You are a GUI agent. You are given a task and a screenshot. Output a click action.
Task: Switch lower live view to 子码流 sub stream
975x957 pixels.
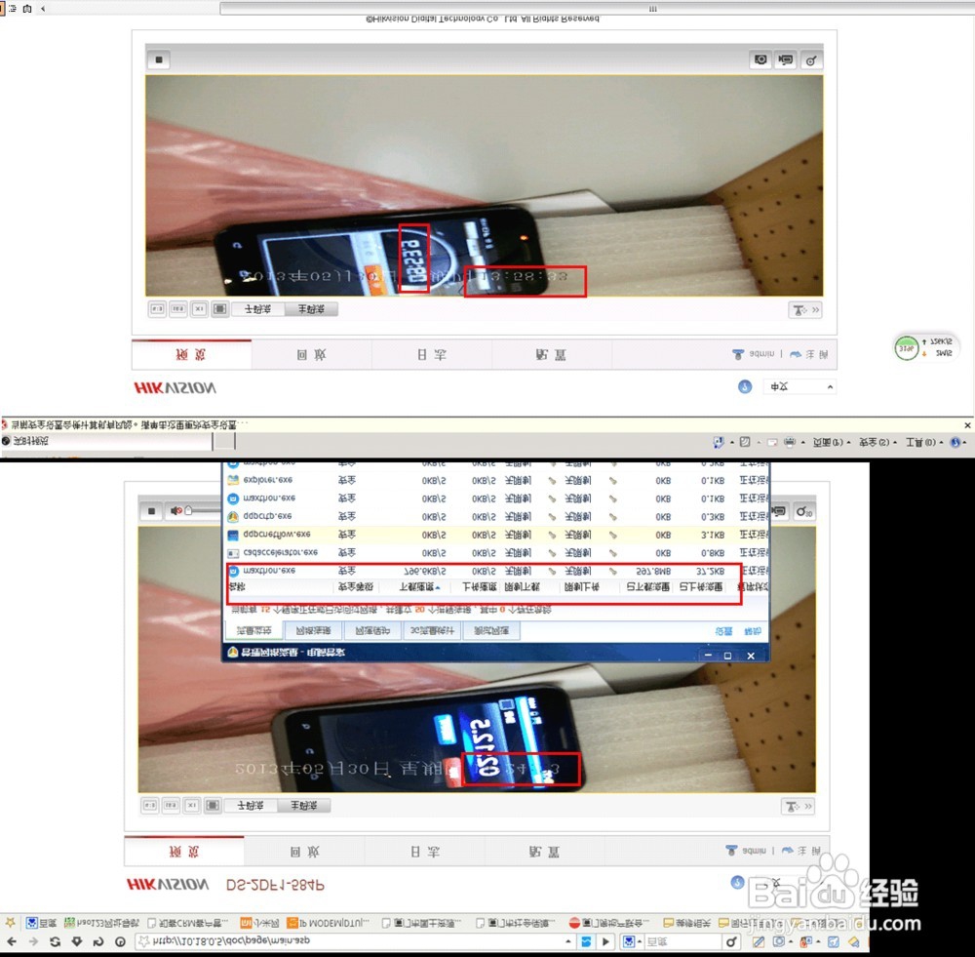[251, 806]
